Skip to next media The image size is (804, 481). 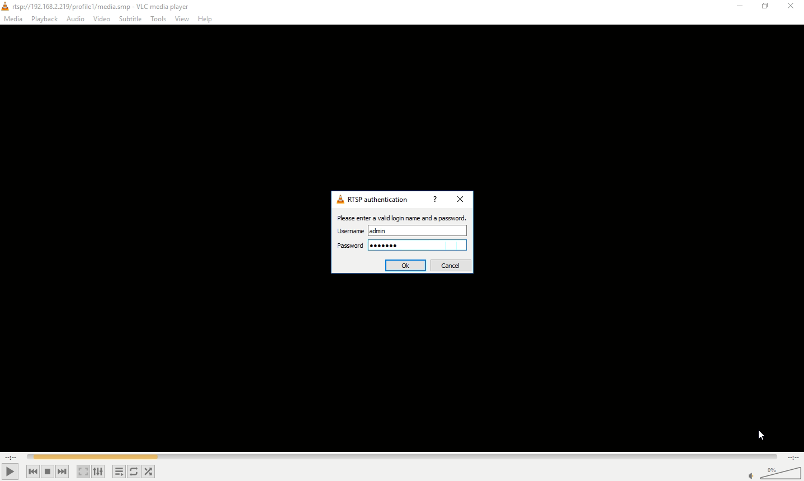62,471
